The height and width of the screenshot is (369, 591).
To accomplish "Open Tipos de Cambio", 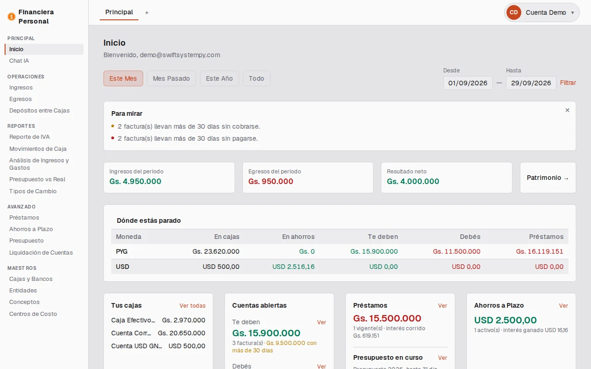I will click(44, 191).
